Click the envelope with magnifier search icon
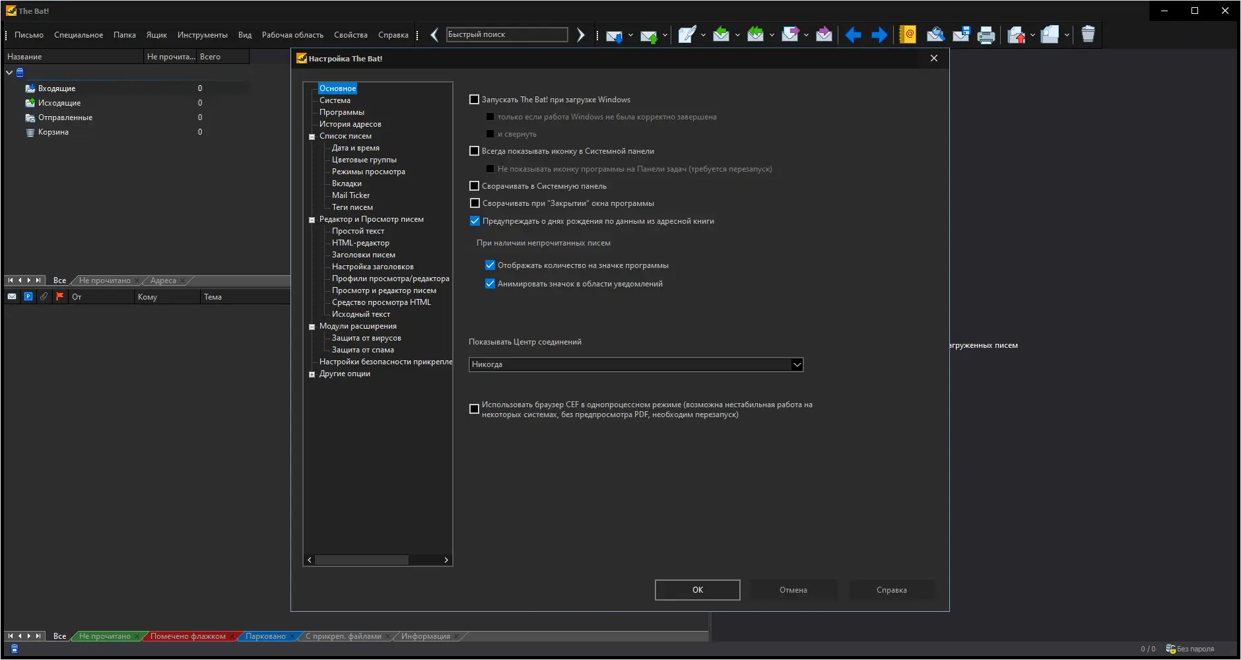The height and width of the screenshot is (660, 1241). [935, 35]
